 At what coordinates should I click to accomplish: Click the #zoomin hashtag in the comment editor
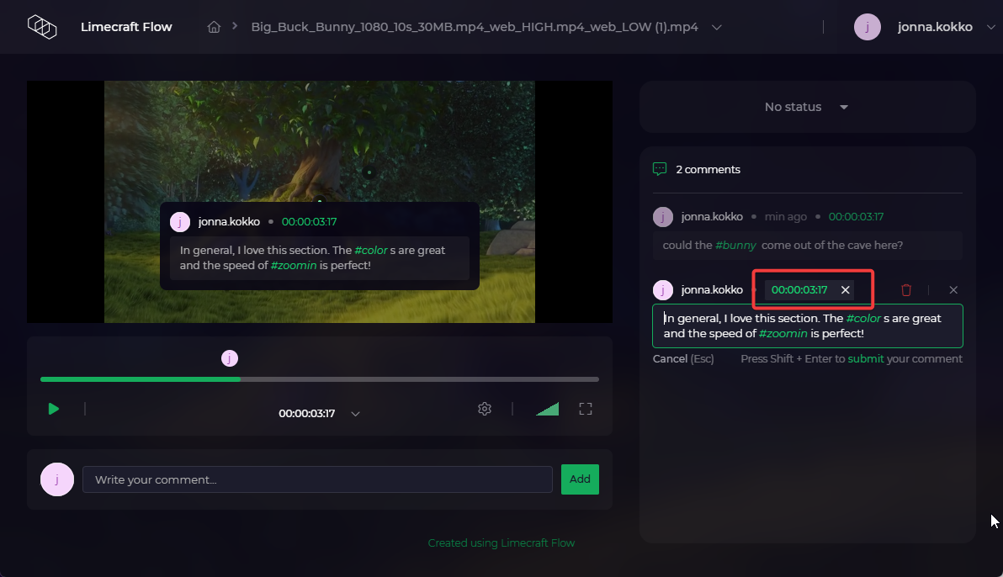tap(783, 333)
